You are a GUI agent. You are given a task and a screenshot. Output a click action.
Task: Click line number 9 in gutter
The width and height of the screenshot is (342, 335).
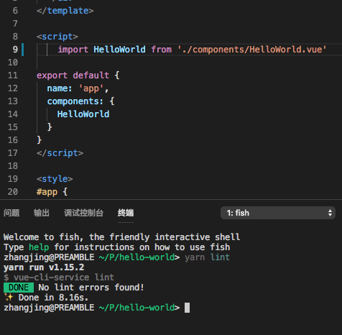tap(15, 50)
